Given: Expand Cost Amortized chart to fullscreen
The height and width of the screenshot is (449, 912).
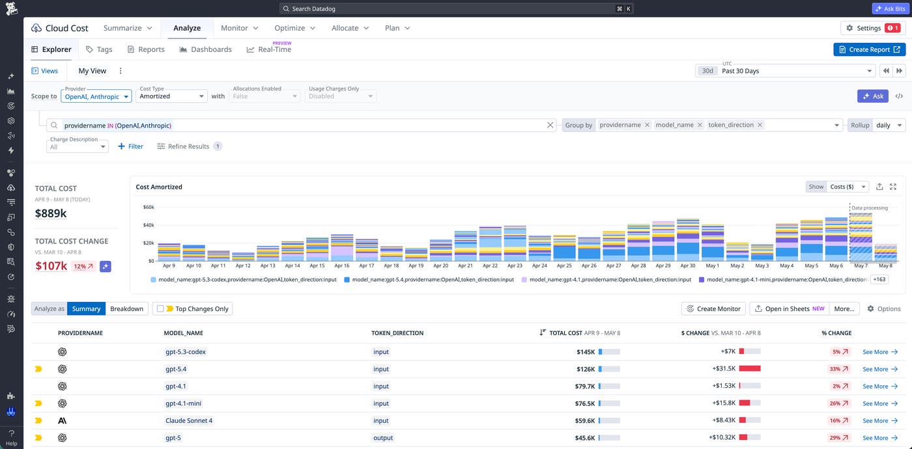Looking at the screenshot, I should coord(893,187).
